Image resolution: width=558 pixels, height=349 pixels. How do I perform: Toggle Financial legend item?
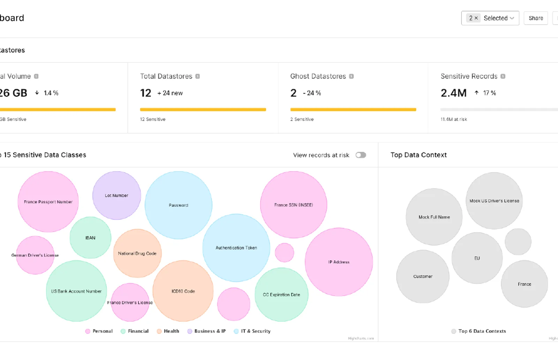135,331
